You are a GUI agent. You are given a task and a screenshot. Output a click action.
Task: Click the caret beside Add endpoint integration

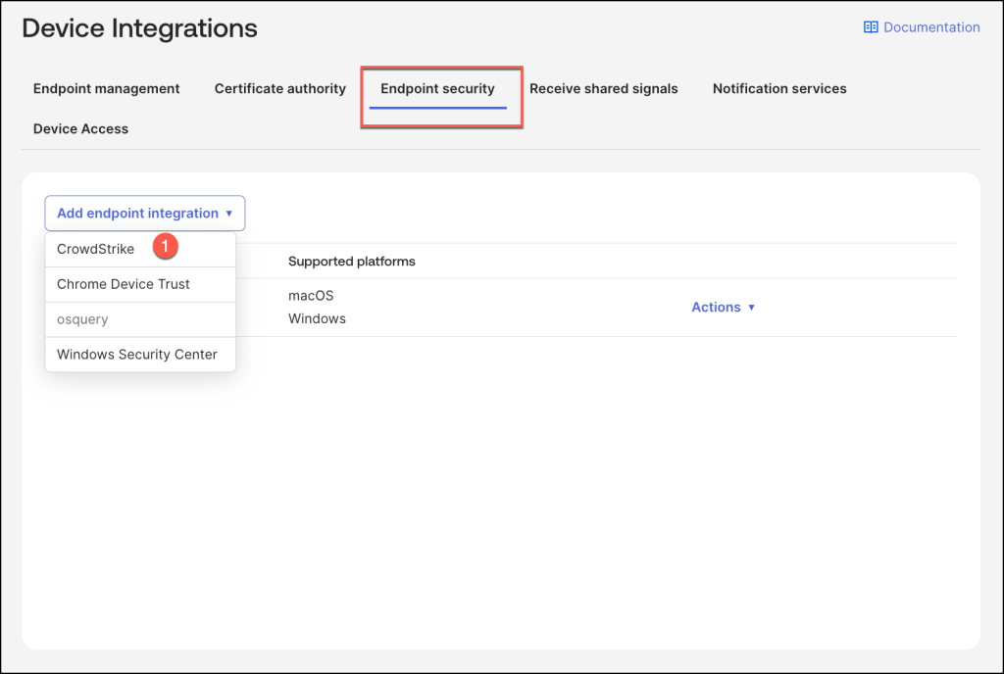228,214
